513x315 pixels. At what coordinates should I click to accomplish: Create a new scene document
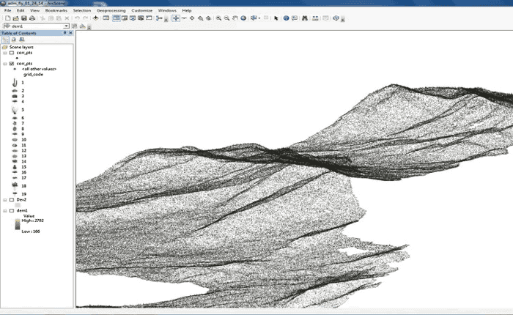click(x=7, y=18)
